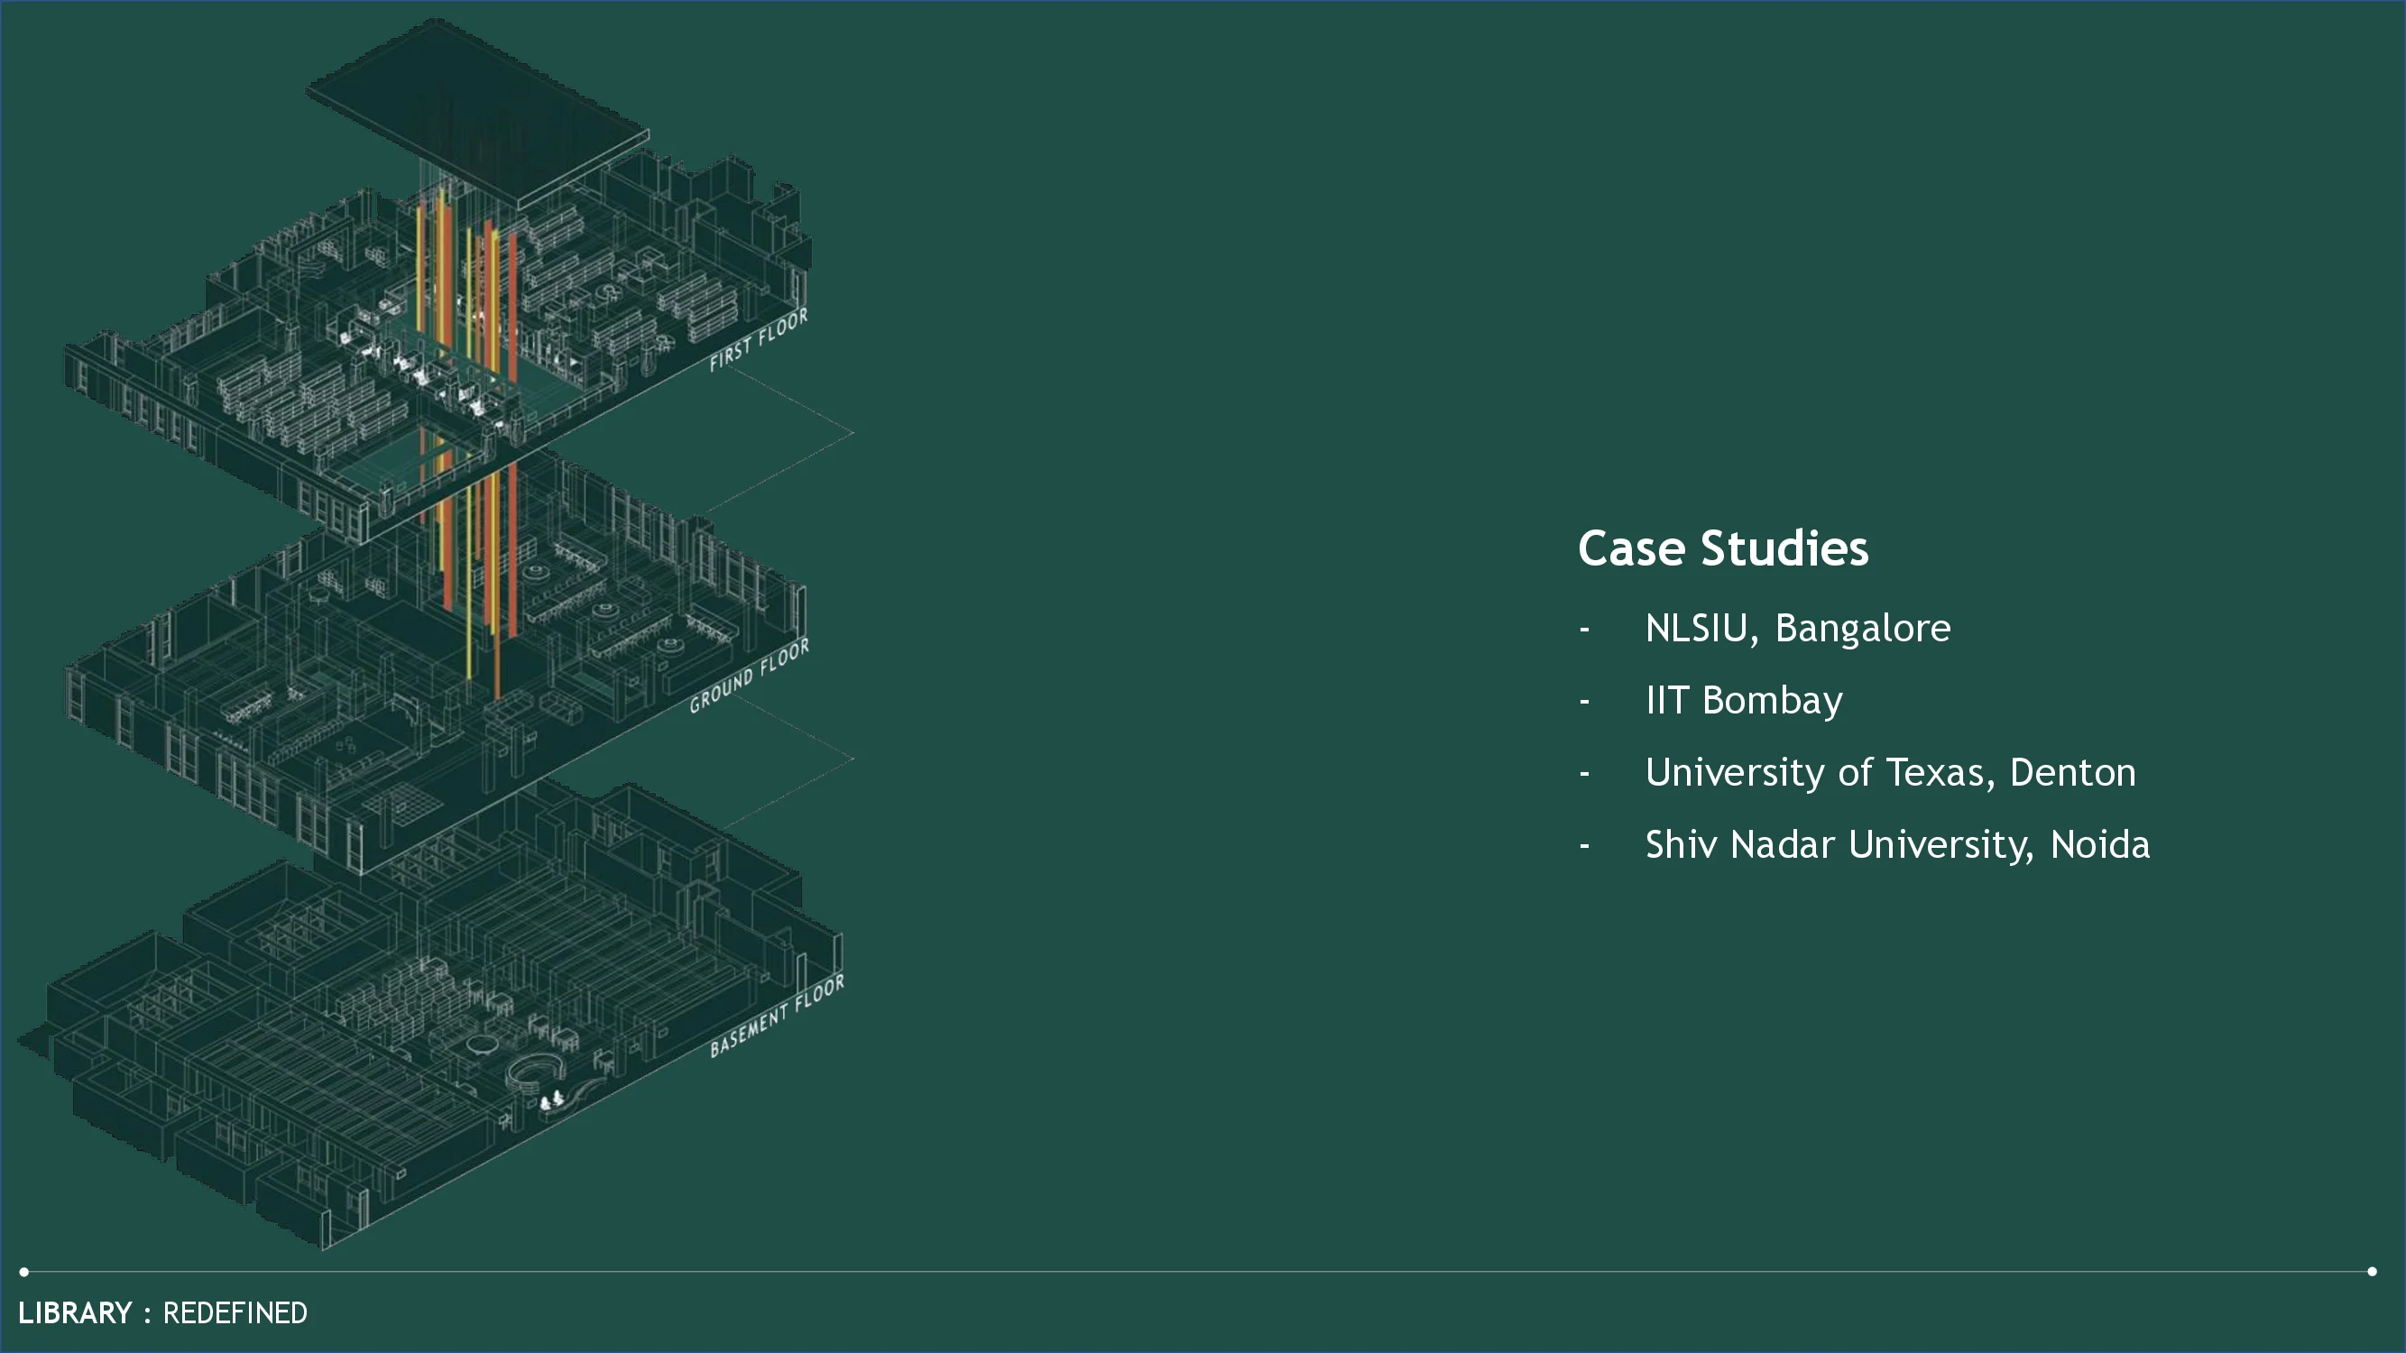Click the 'GROUND FLOOR' label on the diagram
2406x1353 pixels.
point(749,676)
